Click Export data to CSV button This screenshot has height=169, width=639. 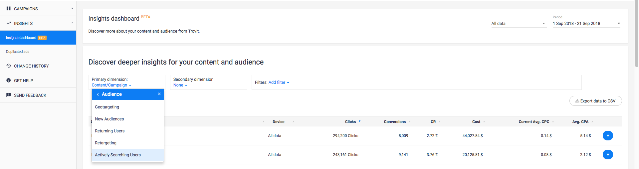pyautogui.click(x=595, y=101)
